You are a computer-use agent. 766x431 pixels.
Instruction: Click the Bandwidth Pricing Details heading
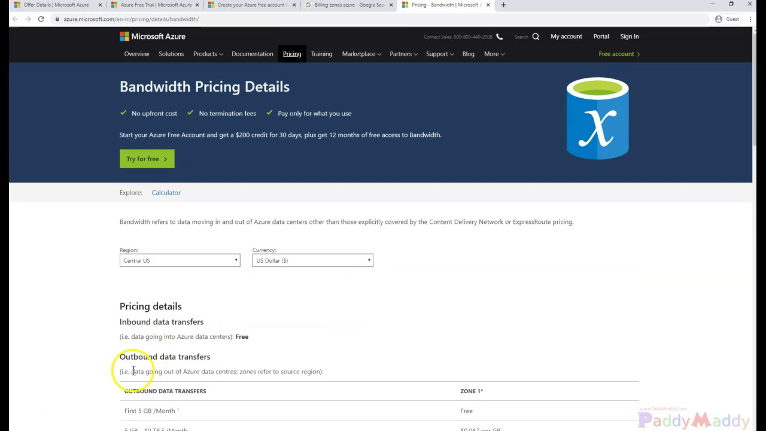coord(205,87)
